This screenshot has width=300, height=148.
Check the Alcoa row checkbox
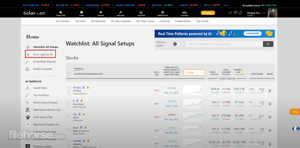69,116
